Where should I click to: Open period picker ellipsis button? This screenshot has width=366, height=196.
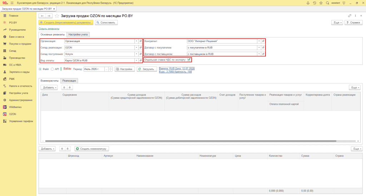[x=107, y=69]
